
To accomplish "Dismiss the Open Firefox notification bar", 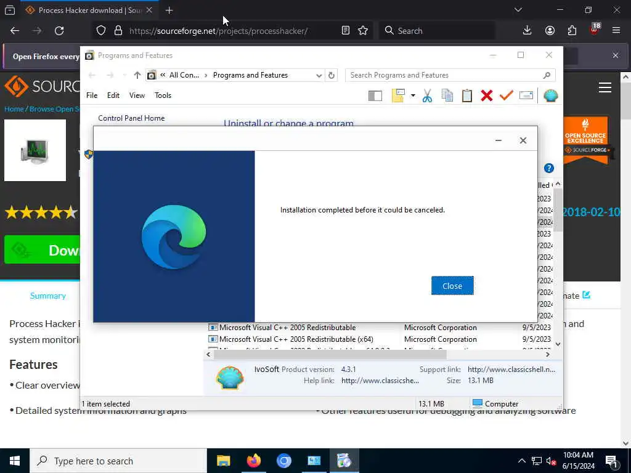I will pyautogui.click(x=616, y=55).
